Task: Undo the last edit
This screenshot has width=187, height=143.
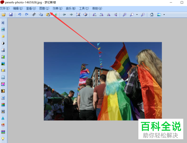Action: point(19,15)
